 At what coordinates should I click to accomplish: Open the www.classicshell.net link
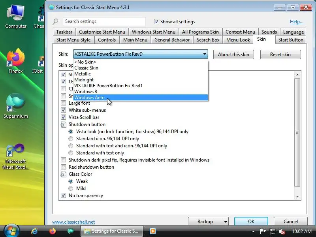point(73,222)
